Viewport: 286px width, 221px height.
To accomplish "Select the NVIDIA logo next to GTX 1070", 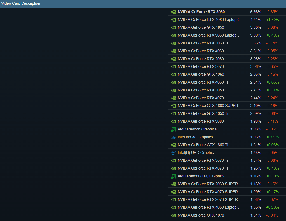I will (174, 215).
